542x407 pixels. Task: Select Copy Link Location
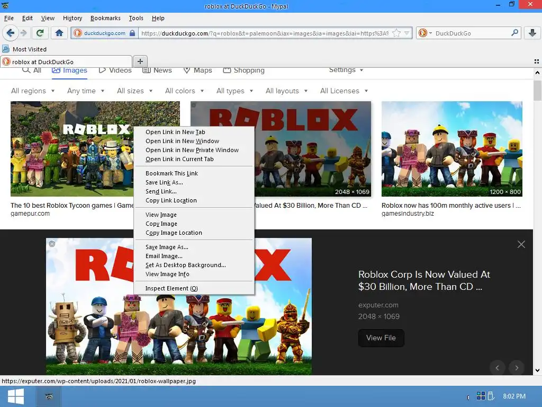click(x=194, y=200)
